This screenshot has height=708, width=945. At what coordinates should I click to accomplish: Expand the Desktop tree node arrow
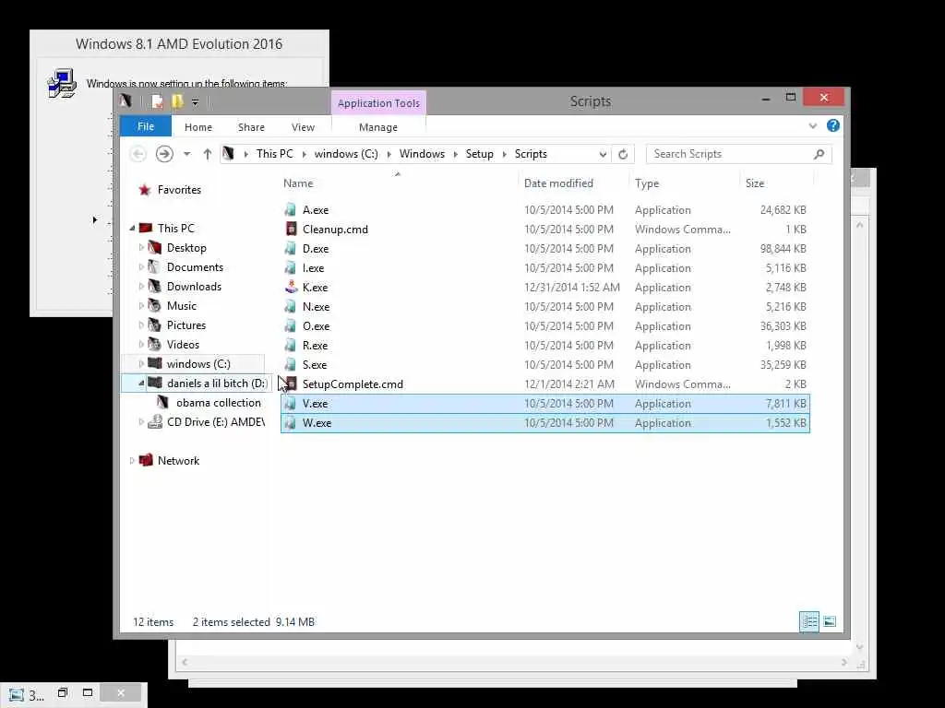pos(141,247)
